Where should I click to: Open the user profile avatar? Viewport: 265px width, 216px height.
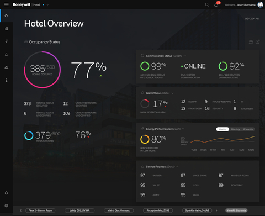260,4
